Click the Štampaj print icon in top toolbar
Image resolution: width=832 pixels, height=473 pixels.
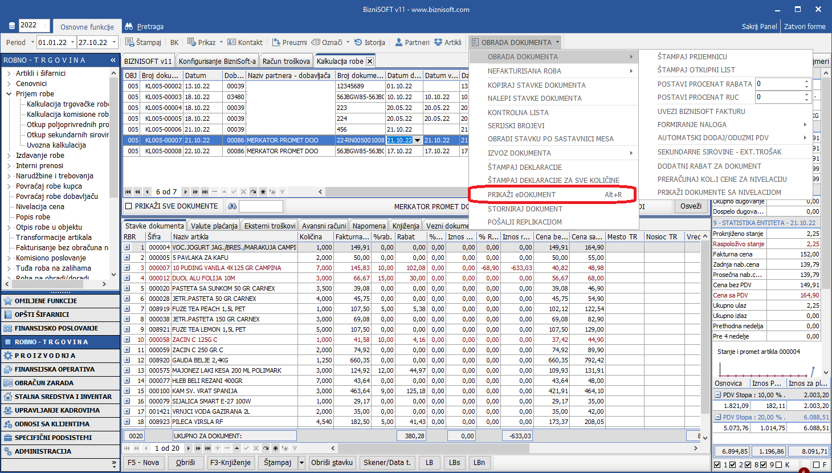pos(130,42)
